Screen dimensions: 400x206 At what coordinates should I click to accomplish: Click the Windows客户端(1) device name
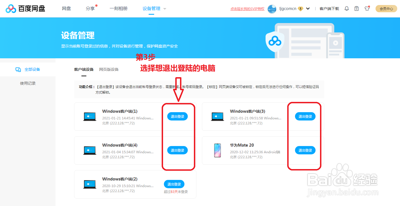[120, 111]
